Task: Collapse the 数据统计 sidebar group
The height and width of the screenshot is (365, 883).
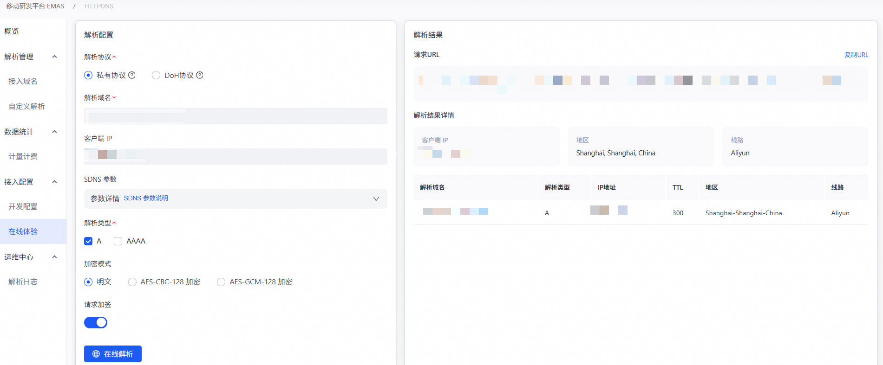Action: tap(54, 132)
